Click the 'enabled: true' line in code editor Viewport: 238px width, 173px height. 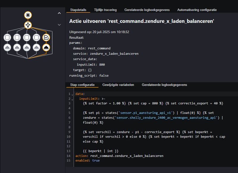click(87, 160)
